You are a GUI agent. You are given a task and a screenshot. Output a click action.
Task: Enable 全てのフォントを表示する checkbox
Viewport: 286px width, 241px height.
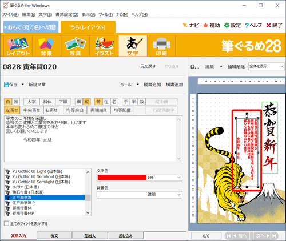(x=7, y=223)
